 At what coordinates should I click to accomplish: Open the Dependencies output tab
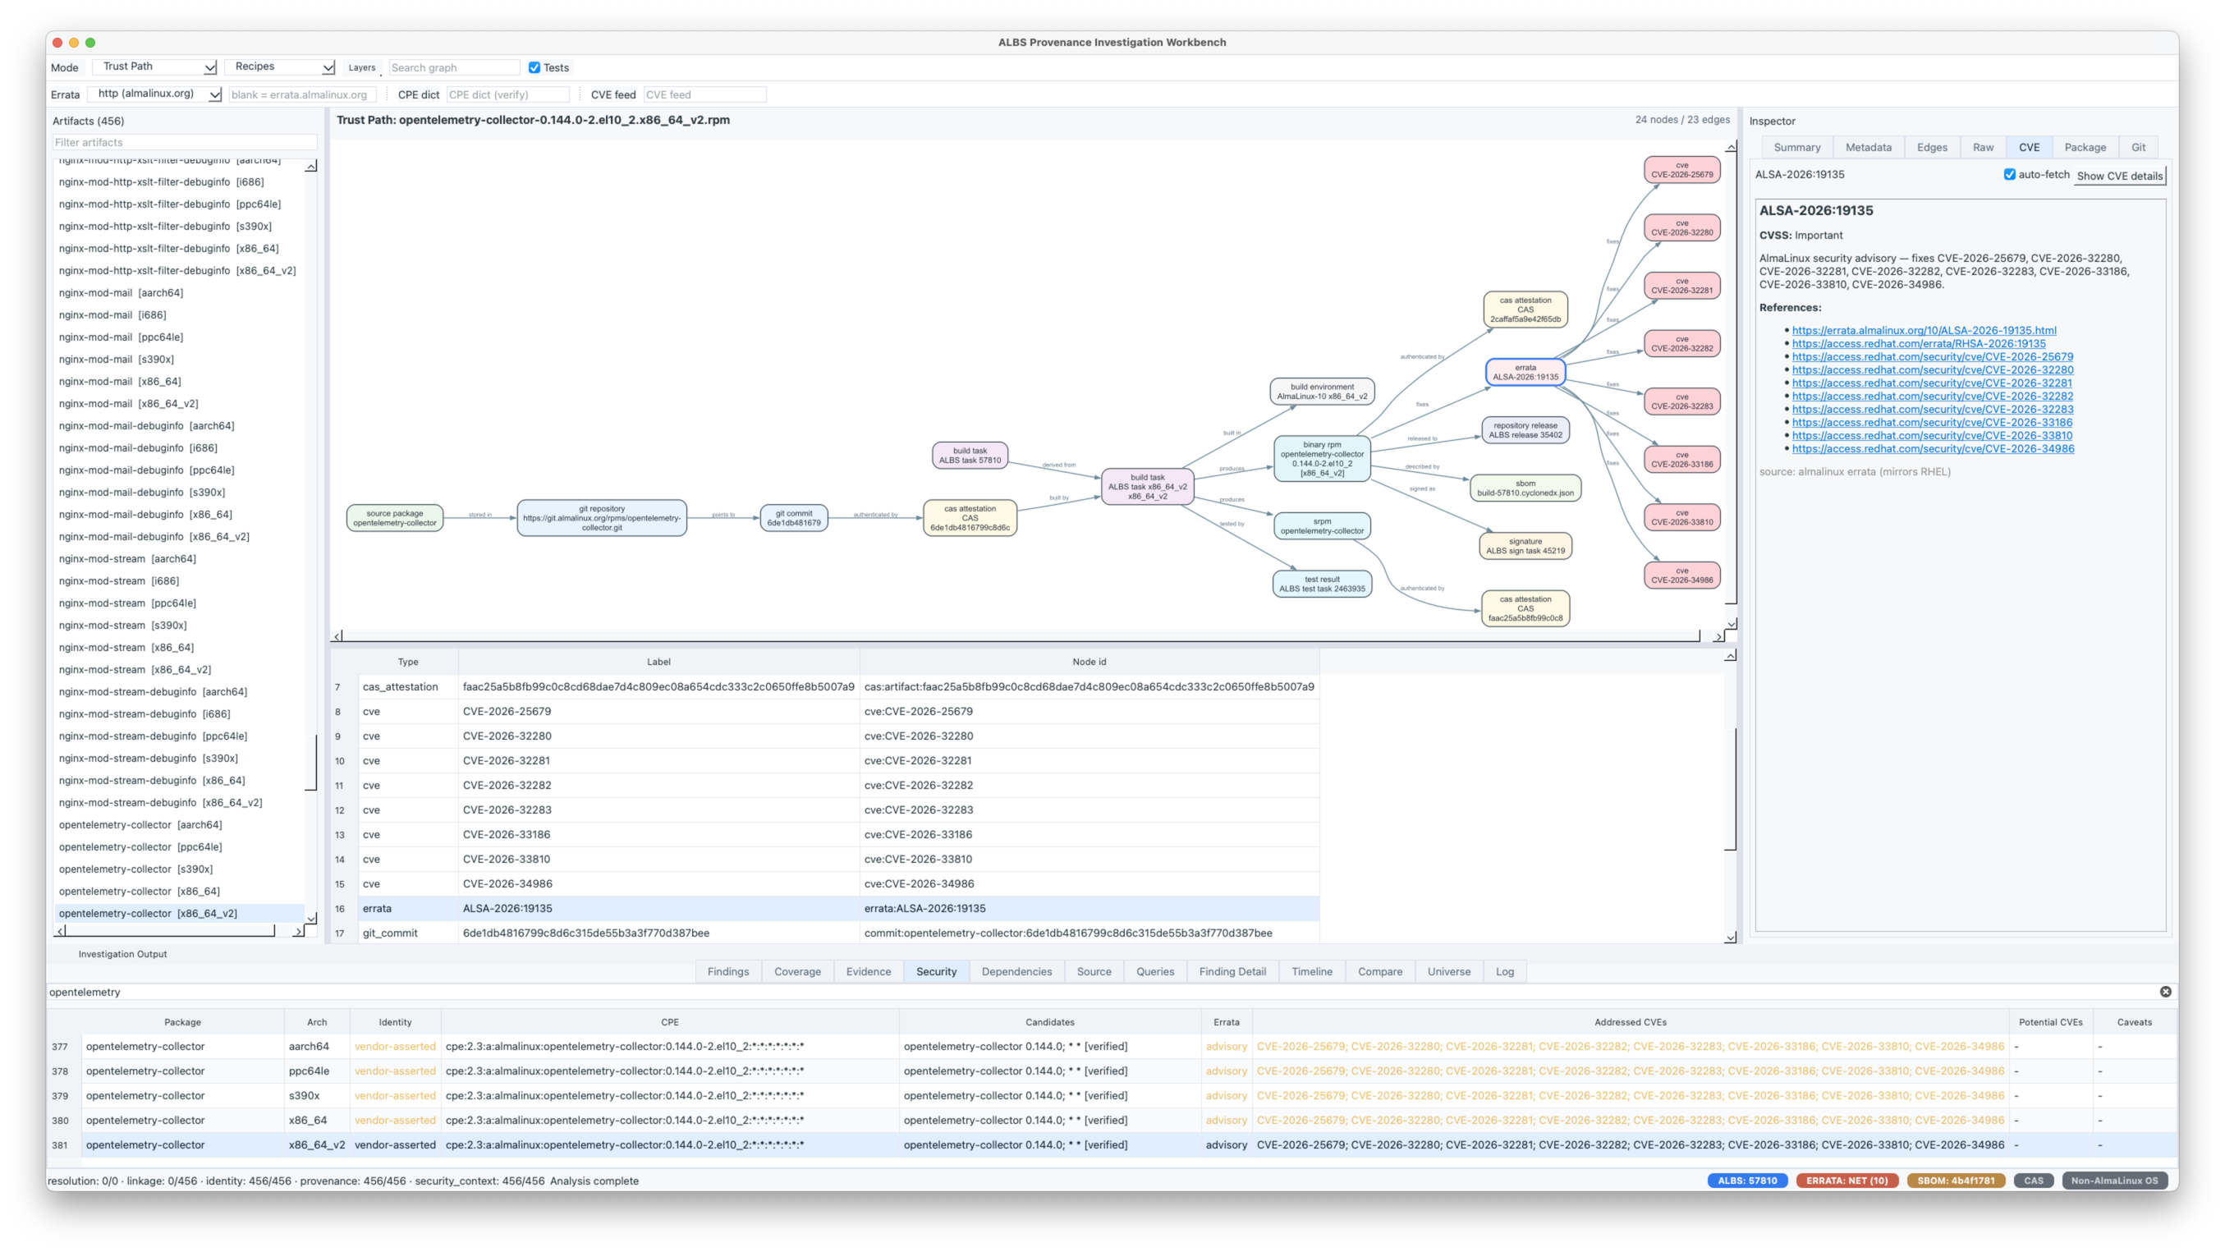pyautogui.click(x=1016, y=971)
